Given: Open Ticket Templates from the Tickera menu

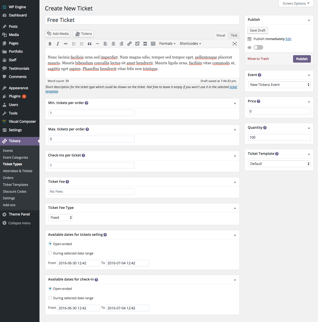Looking at the screenshot, I should tap(15, 184).
